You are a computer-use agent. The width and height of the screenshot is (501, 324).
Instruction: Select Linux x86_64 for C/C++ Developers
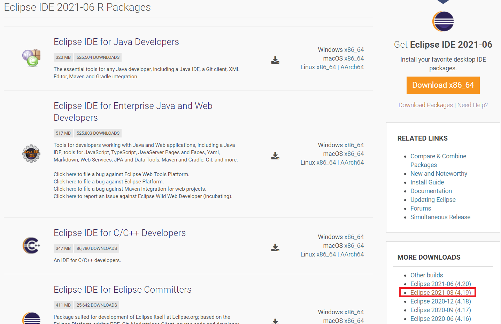click(326, 254)
